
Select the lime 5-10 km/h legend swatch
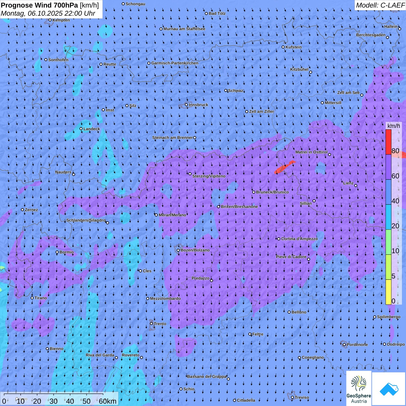coord(388,267)
